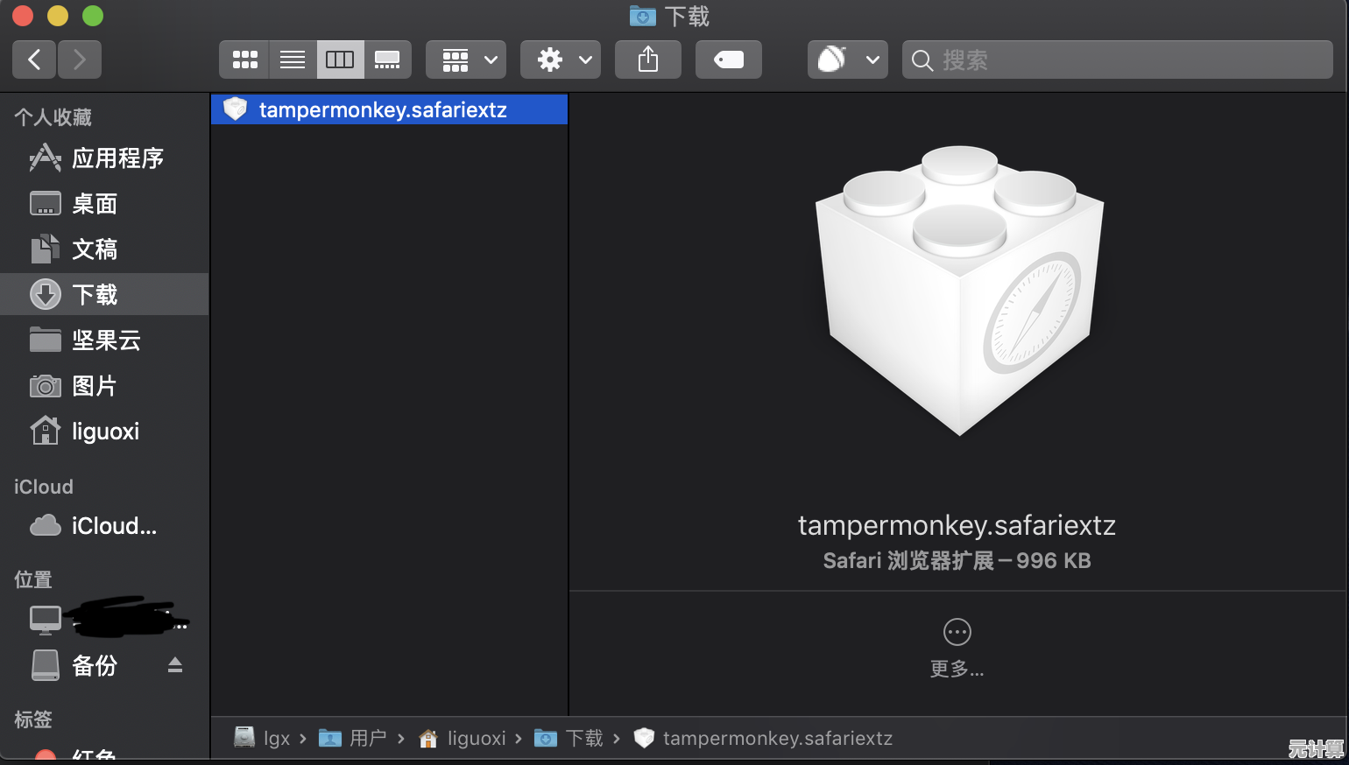The height and width of the screenshot is (765, 1349).
Task: Click the 搜索 search field
Action: pos(1118,60)
